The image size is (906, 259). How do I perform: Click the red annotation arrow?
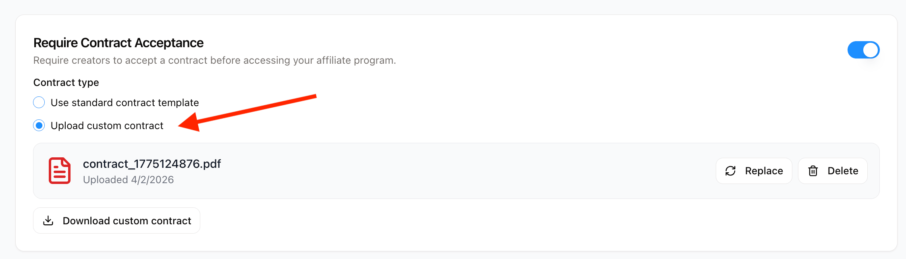tap(247, 113)
